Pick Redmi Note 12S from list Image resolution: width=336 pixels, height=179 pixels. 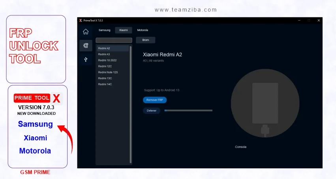pos(113,72)
